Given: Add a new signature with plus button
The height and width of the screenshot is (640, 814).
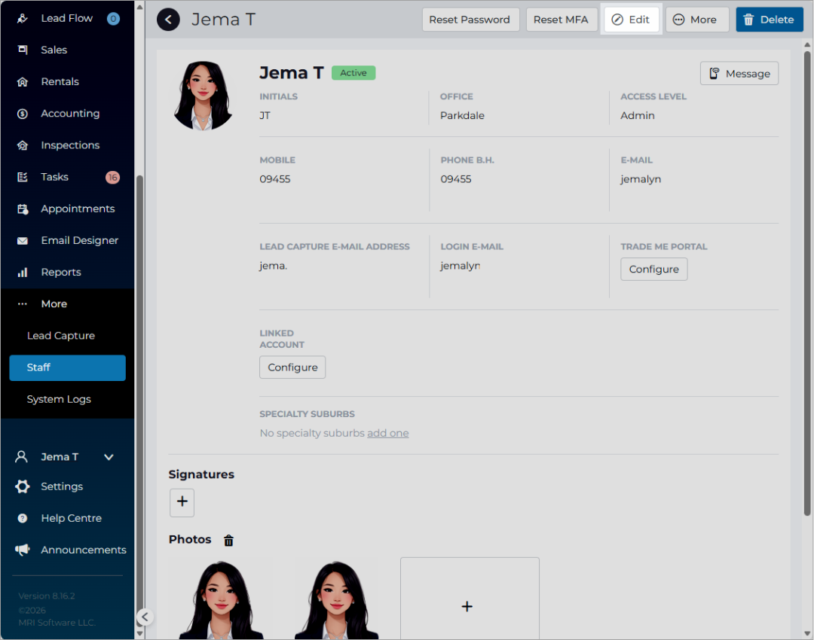Looking at the screenshot, I should coord(182,502).
